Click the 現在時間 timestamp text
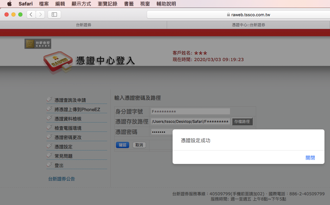This screenshot has height=205, width=330. 208,60
